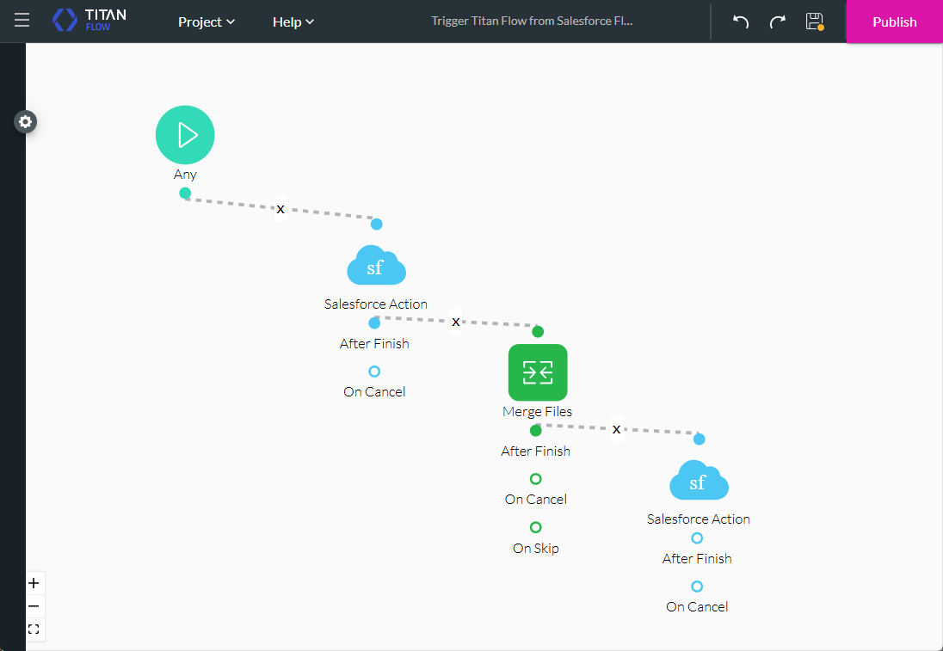Viewport: 943px width, 651px height.
Task: Click the Salesforce Action label above Merge Files
Action: coord(376,304)
